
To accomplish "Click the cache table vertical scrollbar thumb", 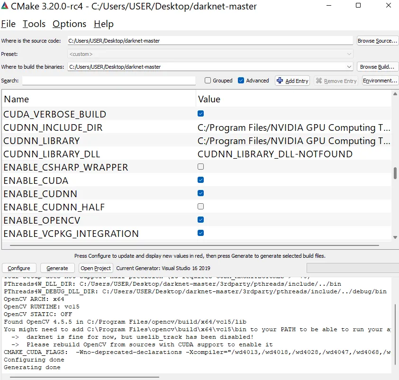I will (395, 173).
